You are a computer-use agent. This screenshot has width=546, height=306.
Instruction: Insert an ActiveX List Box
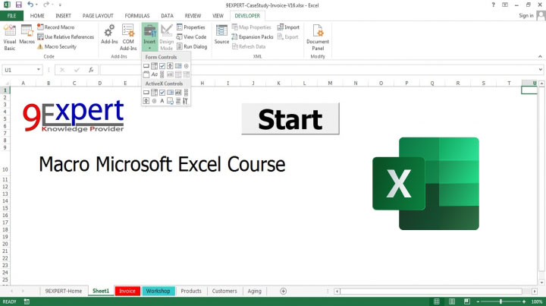click(170, 93)
